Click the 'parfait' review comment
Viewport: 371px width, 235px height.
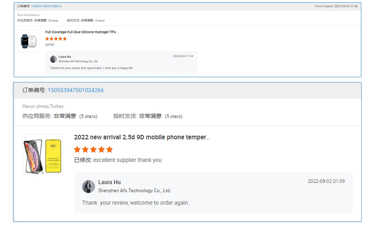point(50,45)
